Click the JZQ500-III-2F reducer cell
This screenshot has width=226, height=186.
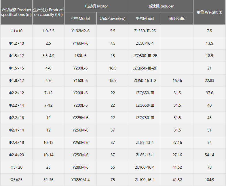(x=145, y=56)
